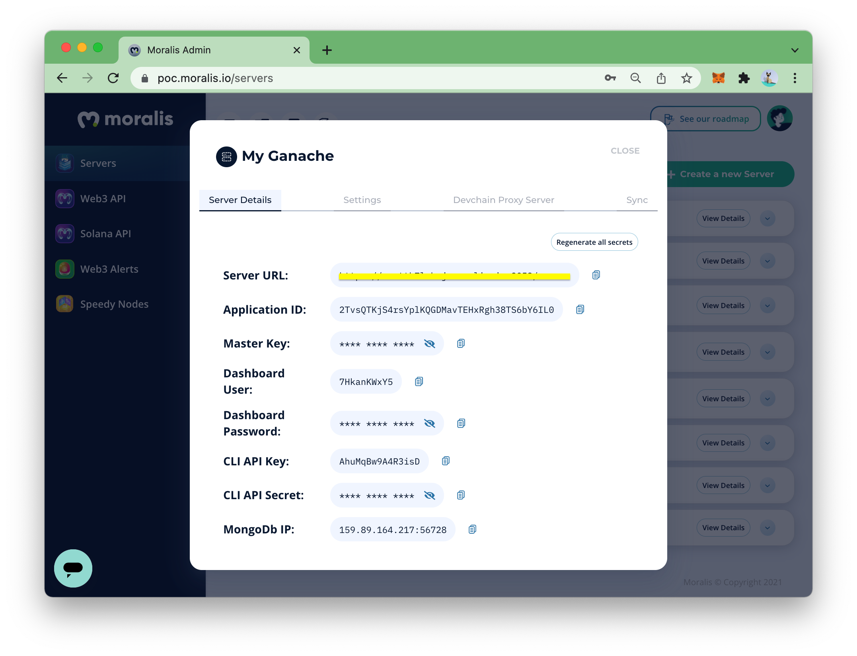Click the copy icon next to Server URL

click(595, 274)
